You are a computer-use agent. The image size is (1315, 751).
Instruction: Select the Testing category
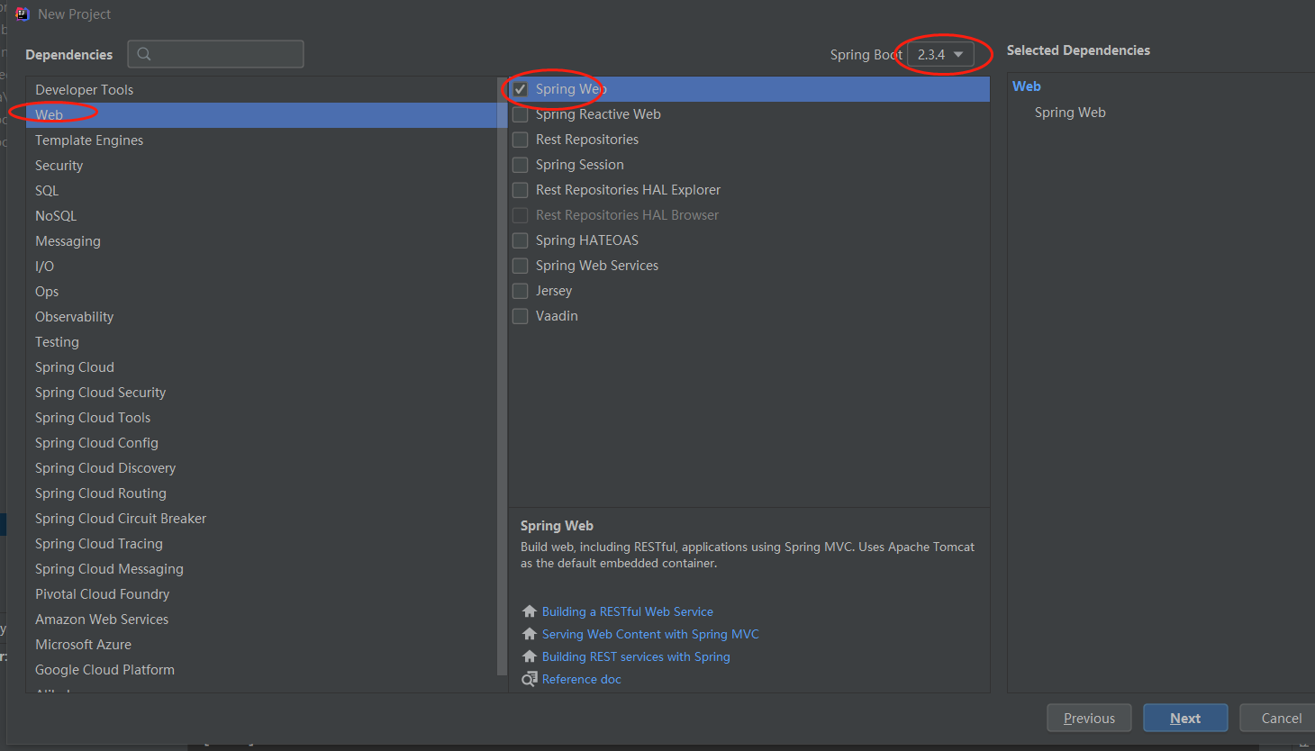[261, 342]
